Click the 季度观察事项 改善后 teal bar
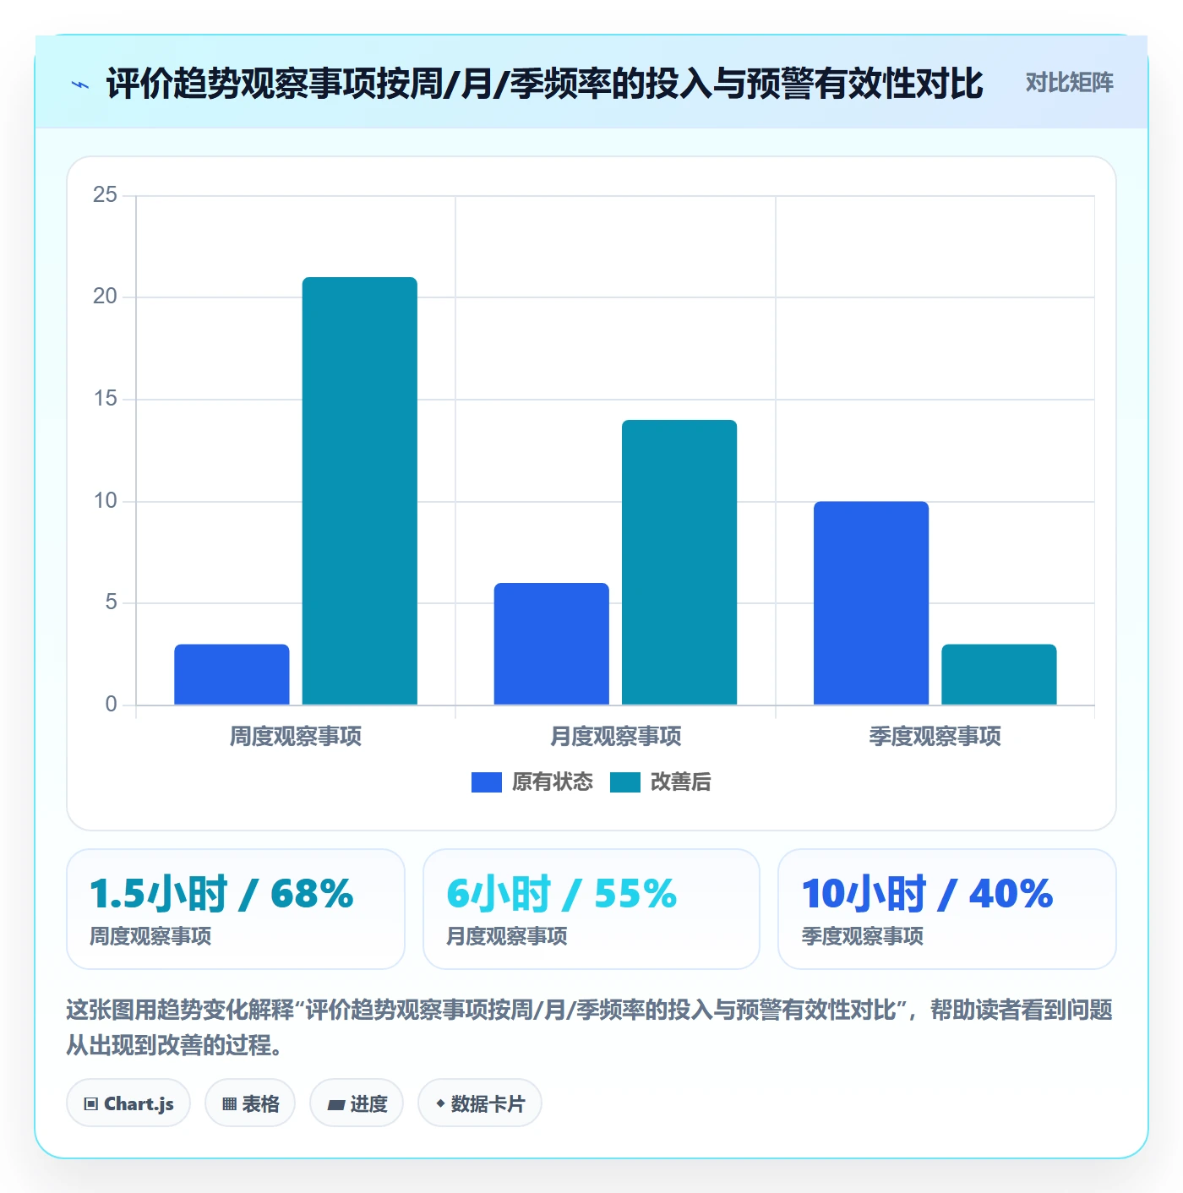 click(x=999, y=674)
